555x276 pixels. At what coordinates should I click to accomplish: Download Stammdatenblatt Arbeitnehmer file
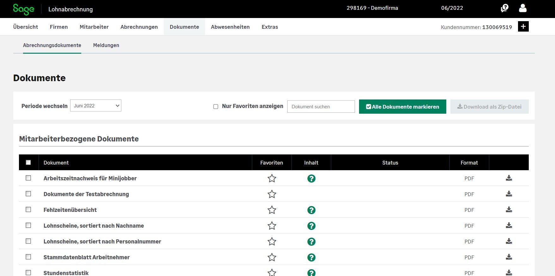[509, 257]
